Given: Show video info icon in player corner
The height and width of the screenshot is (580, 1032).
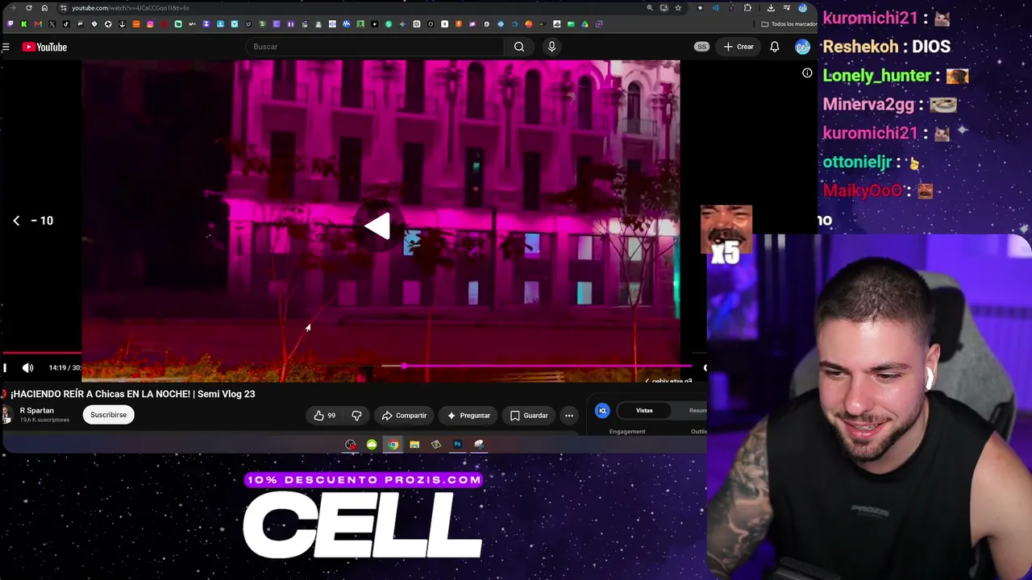Looking at the screenshot, I should click(x=807, y=73).
